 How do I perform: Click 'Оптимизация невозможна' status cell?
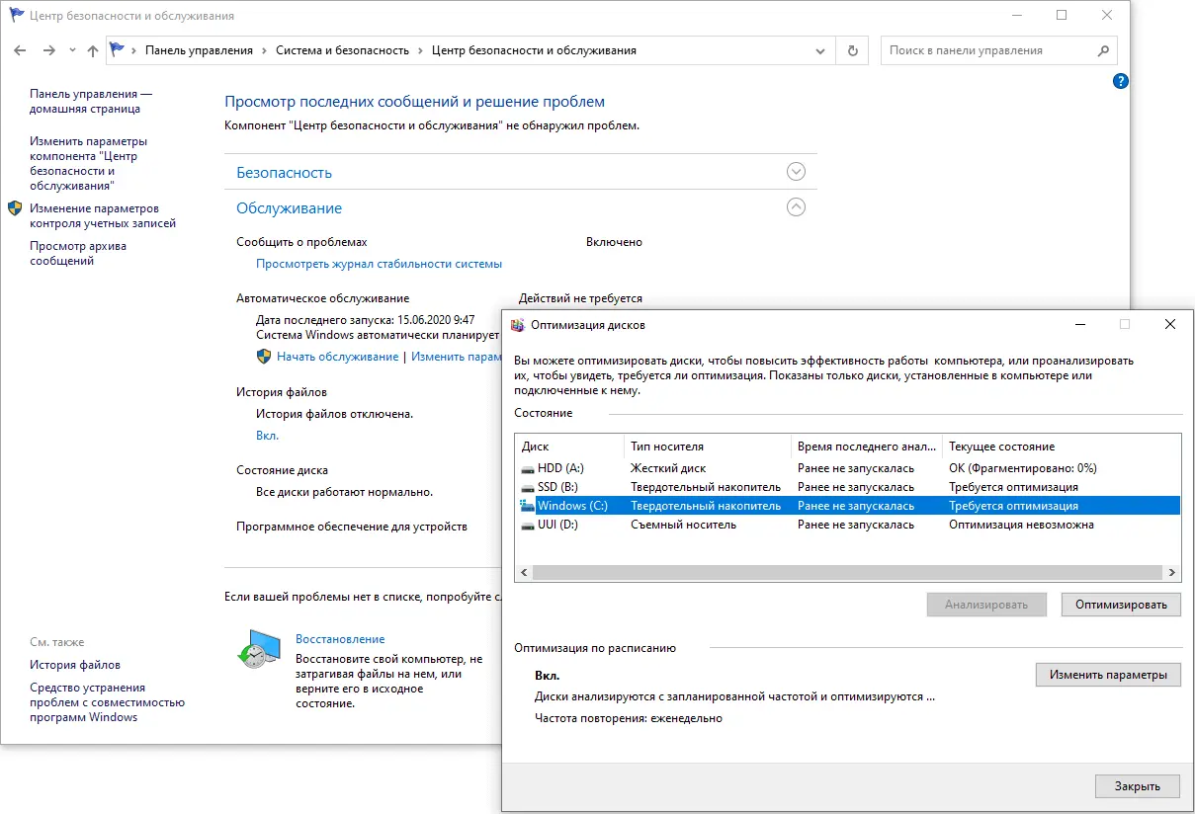pos(1021,525)
